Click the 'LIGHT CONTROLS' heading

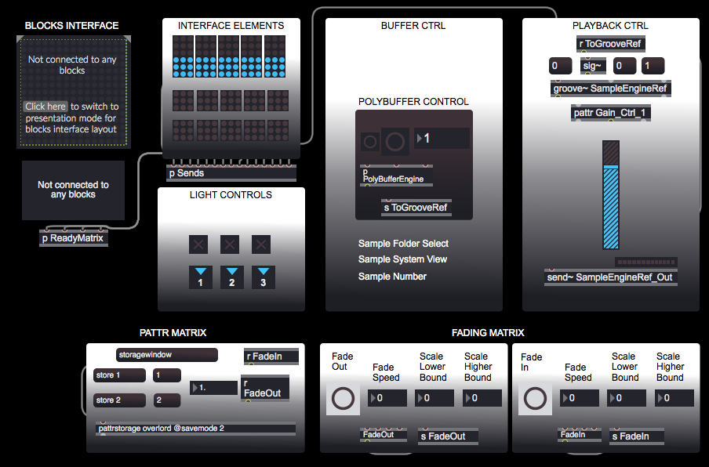pyautogui.click(x=231, y=194)
